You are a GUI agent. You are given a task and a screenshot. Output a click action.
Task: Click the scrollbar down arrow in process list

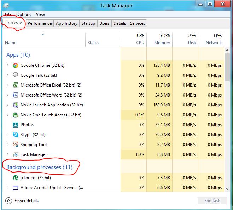228,187
